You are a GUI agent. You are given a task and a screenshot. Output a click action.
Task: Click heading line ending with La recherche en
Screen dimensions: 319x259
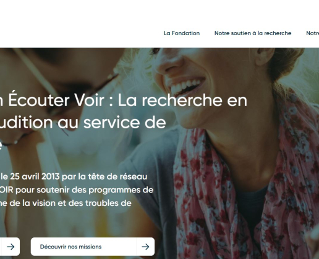coord(124,100)
